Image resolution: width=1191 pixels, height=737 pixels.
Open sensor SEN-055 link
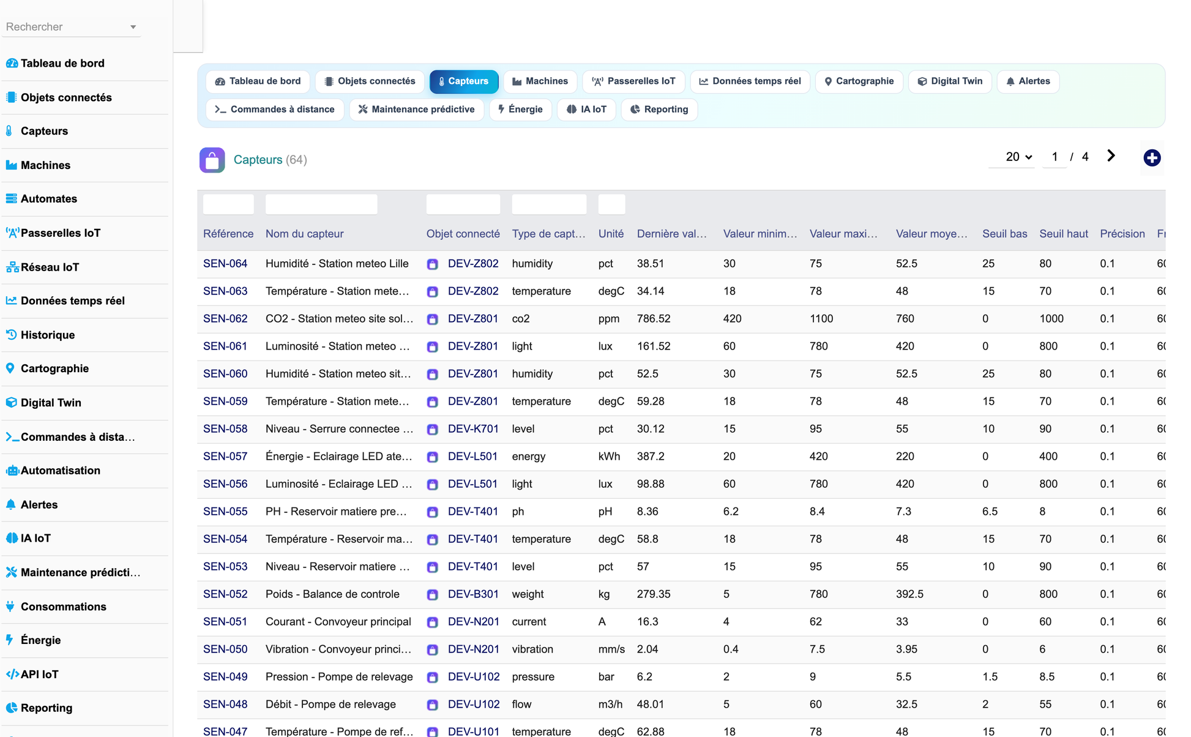pyautogui.click(x=225, y=512)
